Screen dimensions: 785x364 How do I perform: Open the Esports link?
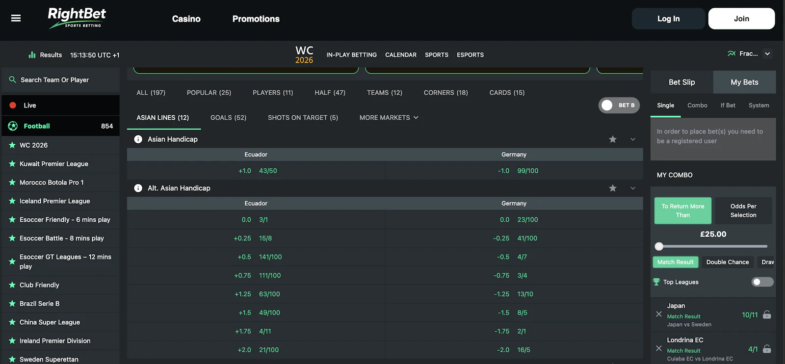(471, 55)
